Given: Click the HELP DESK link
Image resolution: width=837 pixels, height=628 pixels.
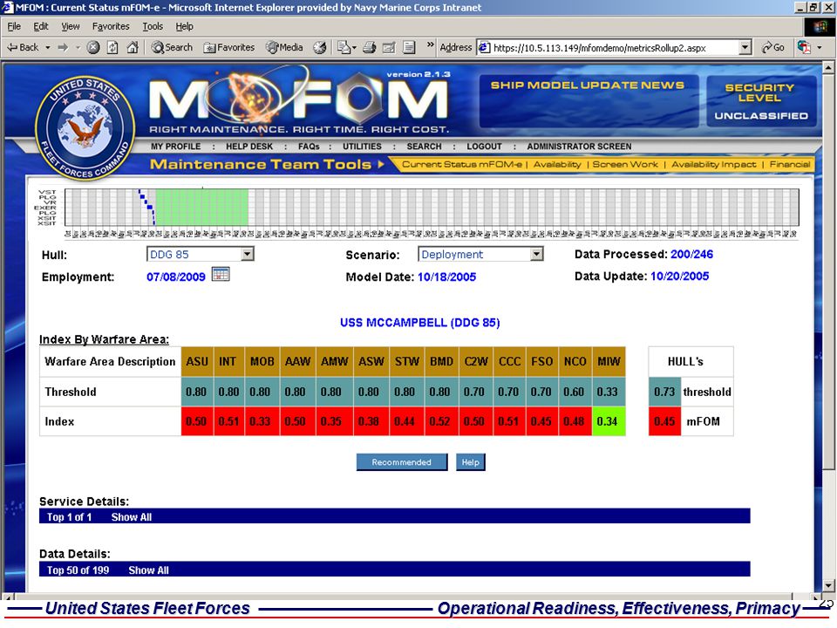Looking at the screenshot, I should pyautogui.click(x=249, y=147).
